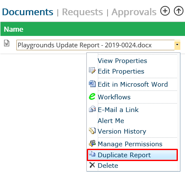Viewport: 185px width, 175px height.
Task: Open Playgrounds Update Report document link
Action: pos(85,45)
